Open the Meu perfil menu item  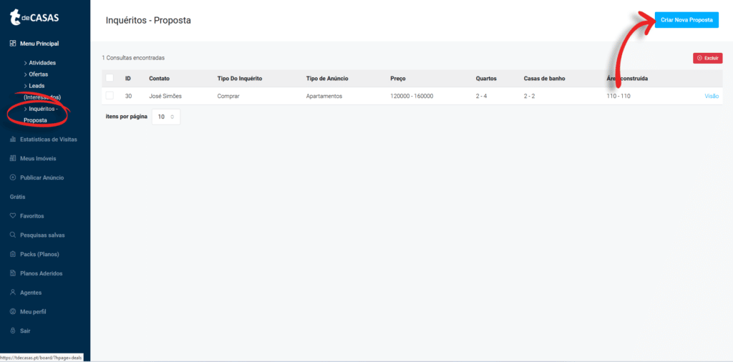[x=28, y=311]
